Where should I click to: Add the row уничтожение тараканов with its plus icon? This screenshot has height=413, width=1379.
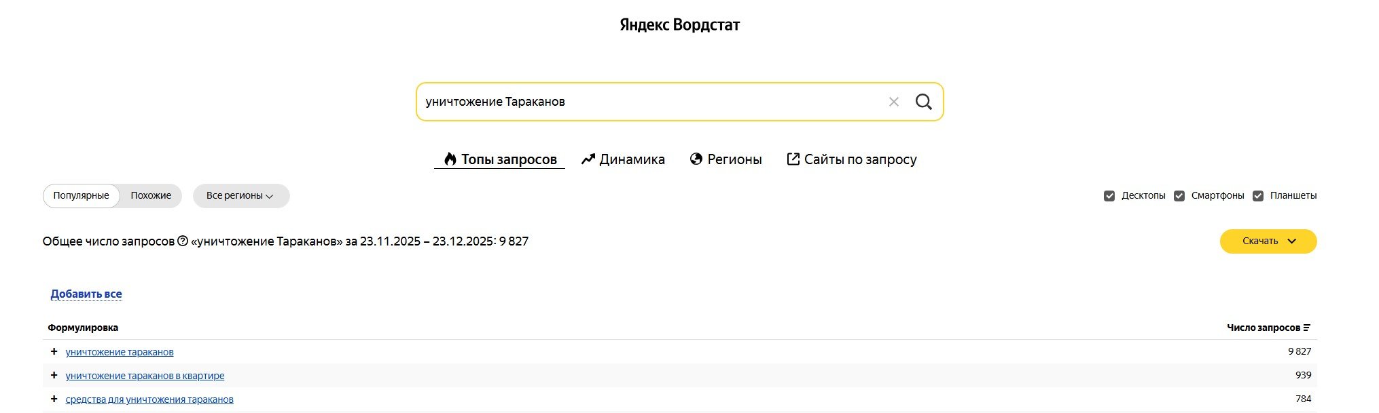coord(54,351)
